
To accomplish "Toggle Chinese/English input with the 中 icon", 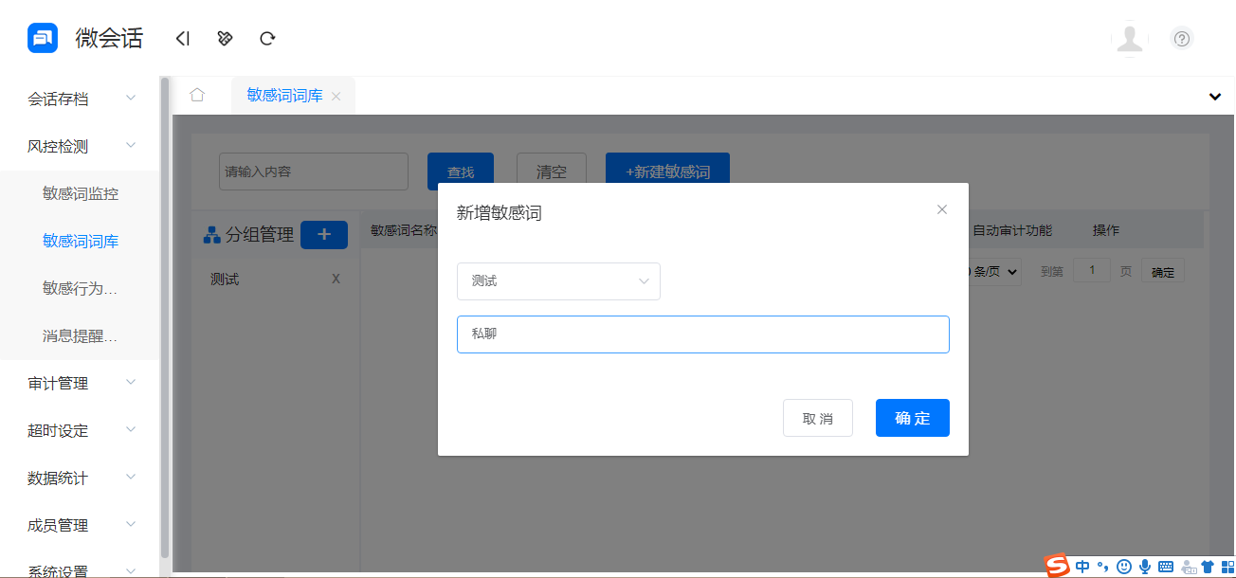I will pyautogui.click(x=1081, y=566).
